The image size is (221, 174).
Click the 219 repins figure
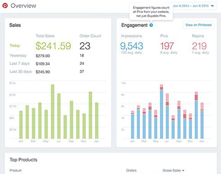tap(199, 46)
